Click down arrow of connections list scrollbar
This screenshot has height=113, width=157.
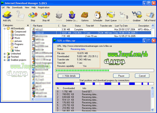152,110
